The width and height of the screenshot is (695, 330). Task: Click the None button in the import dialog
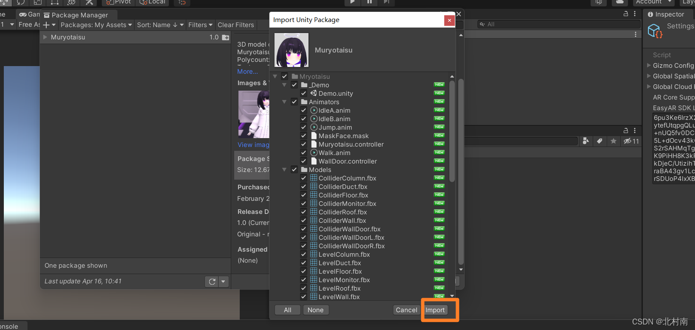pos(316,310)
